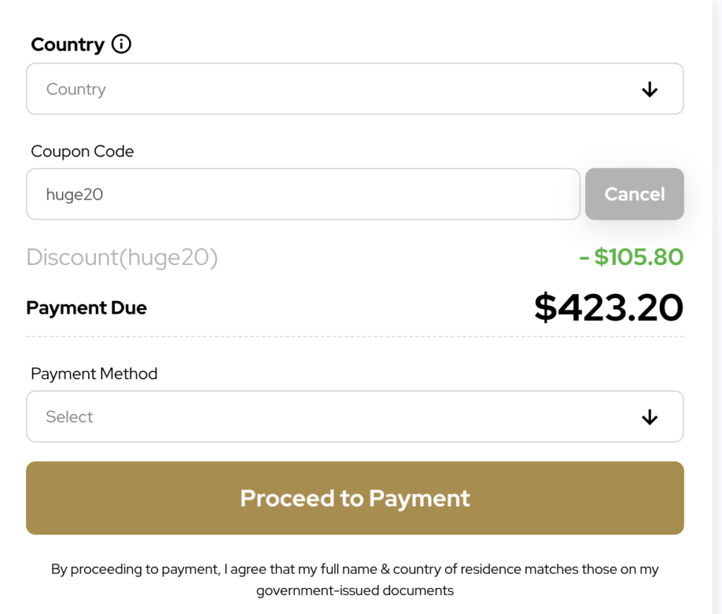Click the gray strip at right edge

[717, 307]
